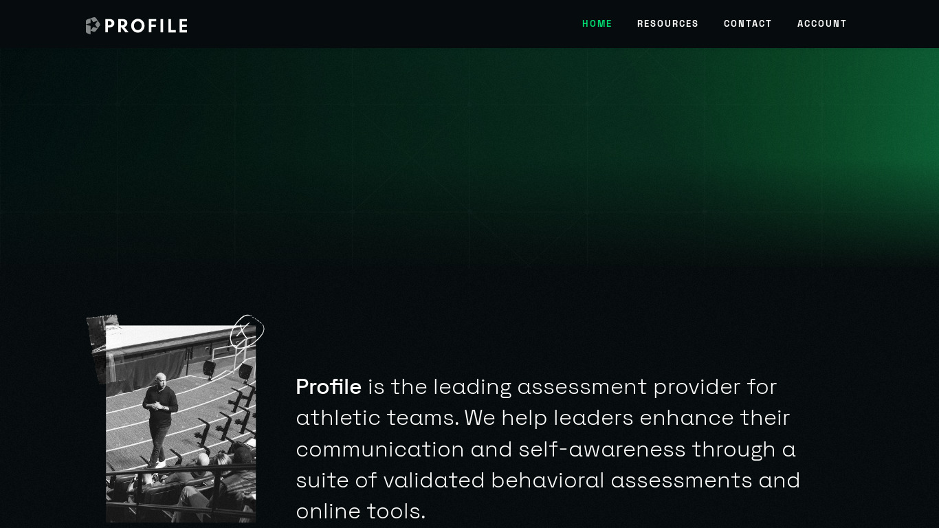
Task: Open the Home menu item
Action: click(597, 23)
